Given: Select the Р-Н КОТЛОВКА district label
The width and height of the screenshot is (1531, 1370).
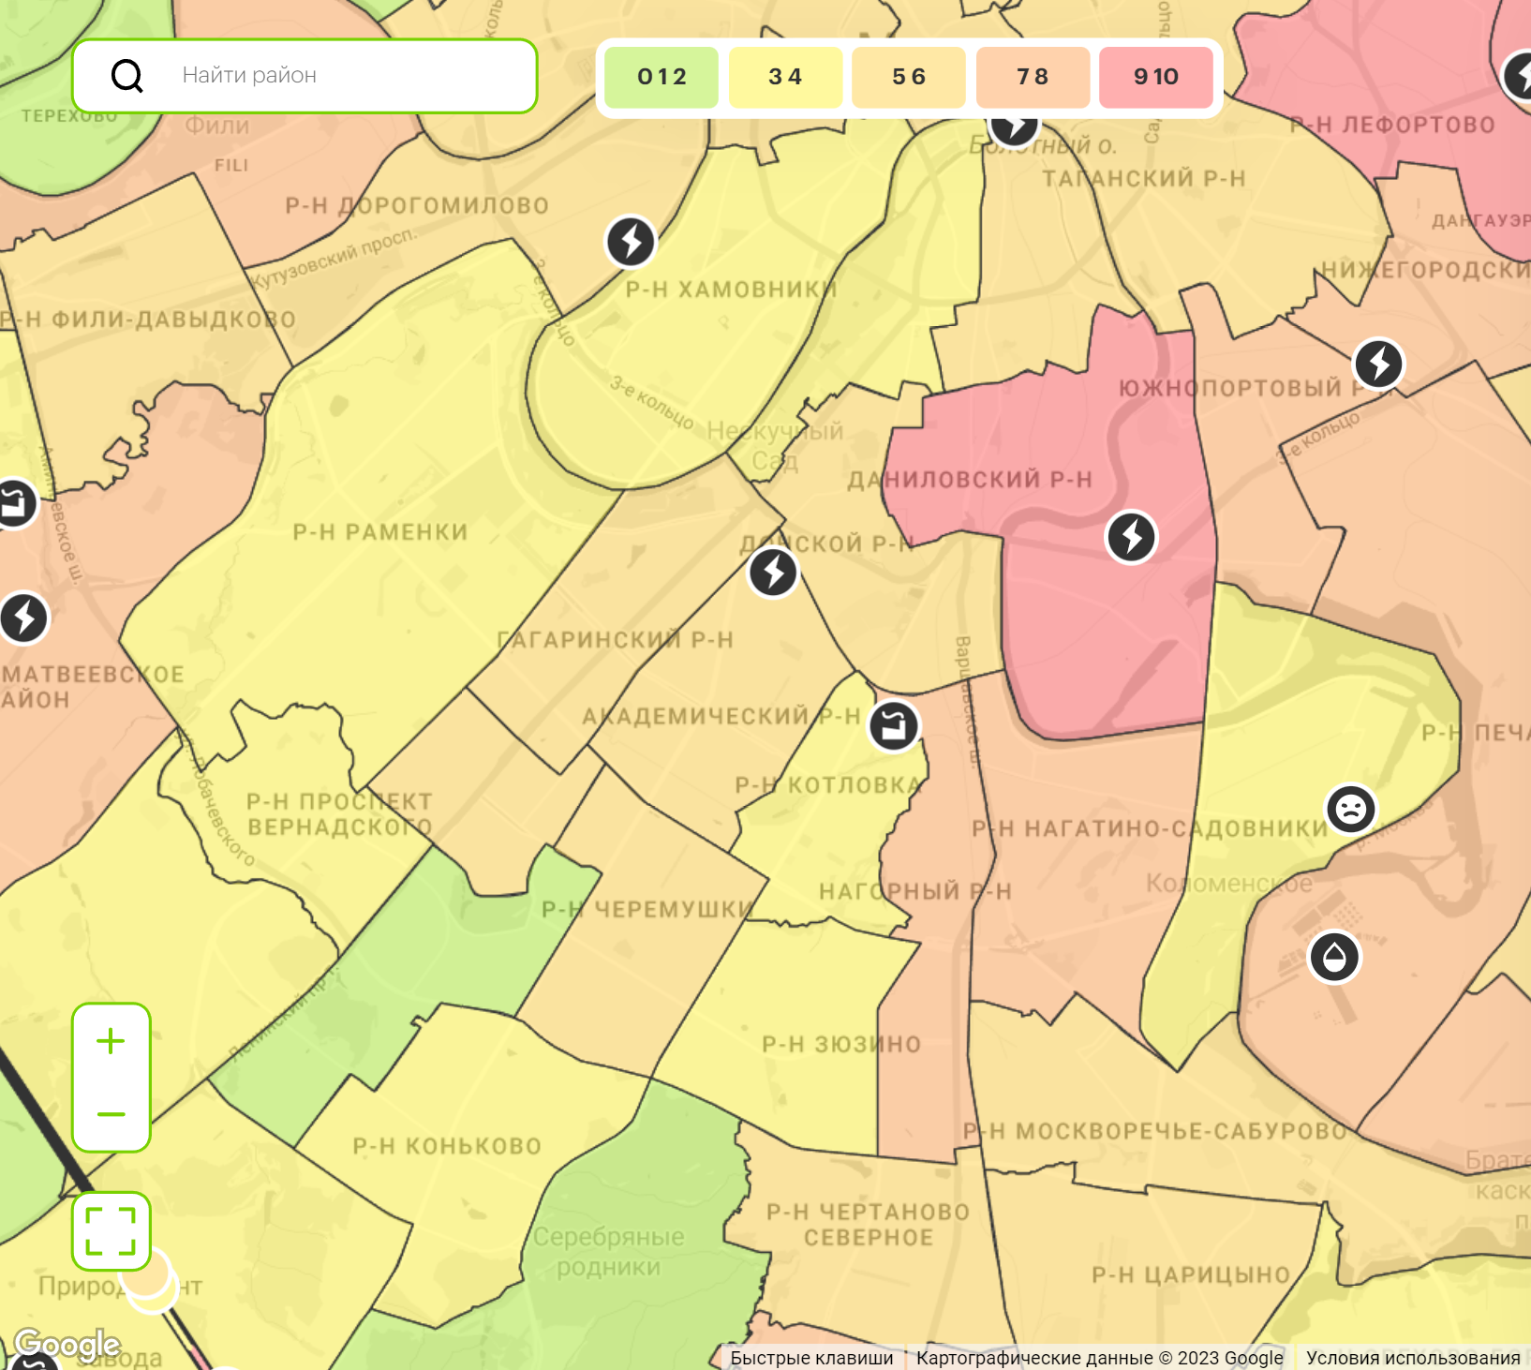Looking at the screenshot, I should click(828, 785).
